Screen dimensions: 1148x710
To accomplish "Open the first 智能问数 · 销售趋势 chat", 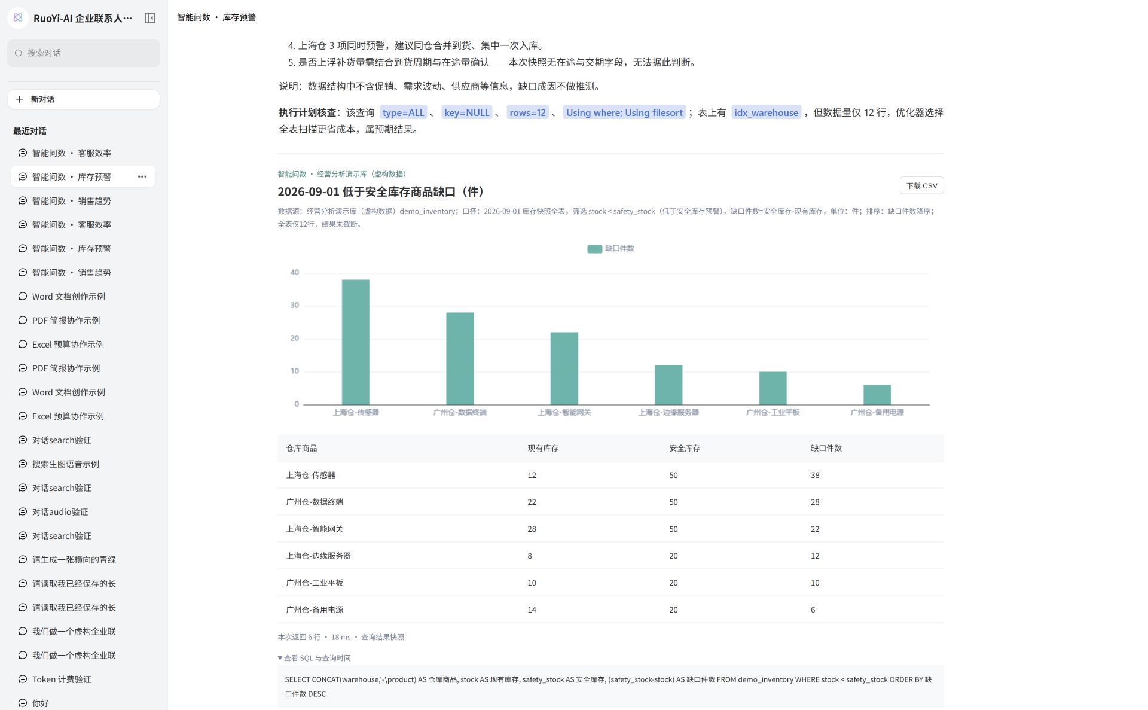I will pyautogui.click(x=83, y=200).
